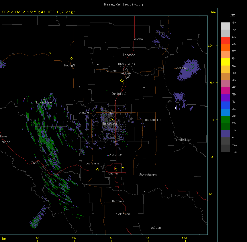Click the Cochrane town label
The width and height of the screenshot is (247, 242).
(x=92, y=163)
